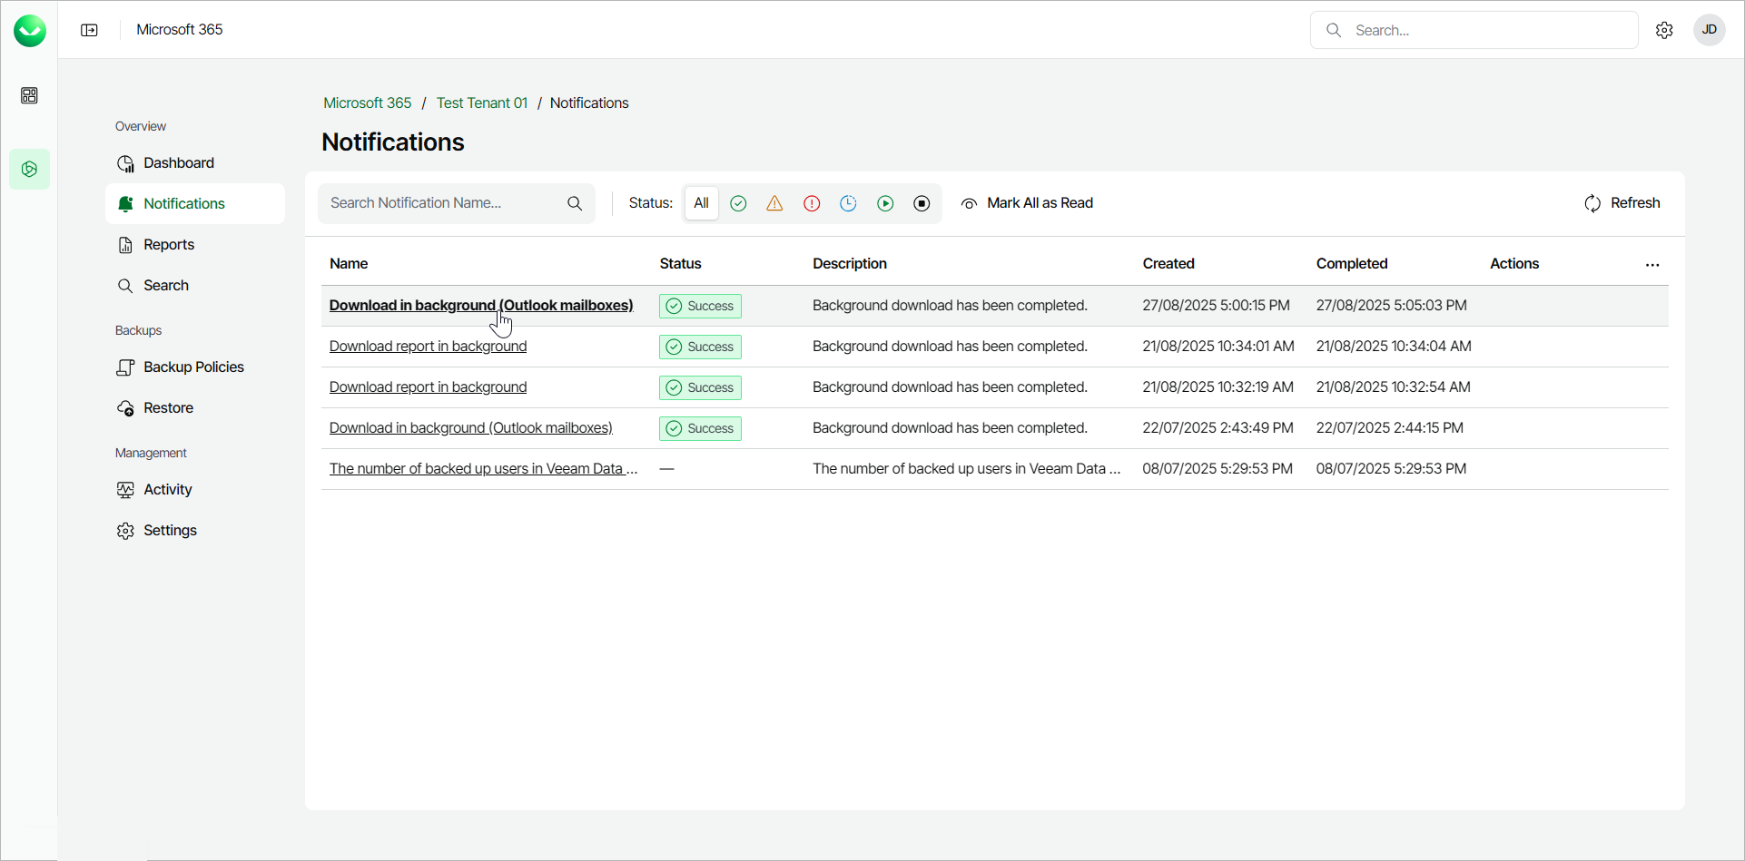This screenshot has width=1745, height=861.
Task: Click the truncated backed up users description text
Action: point(967,469)
